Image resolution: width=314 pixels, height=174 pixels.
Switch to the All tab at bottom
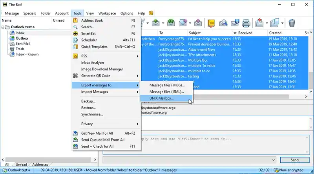[7, 165]
